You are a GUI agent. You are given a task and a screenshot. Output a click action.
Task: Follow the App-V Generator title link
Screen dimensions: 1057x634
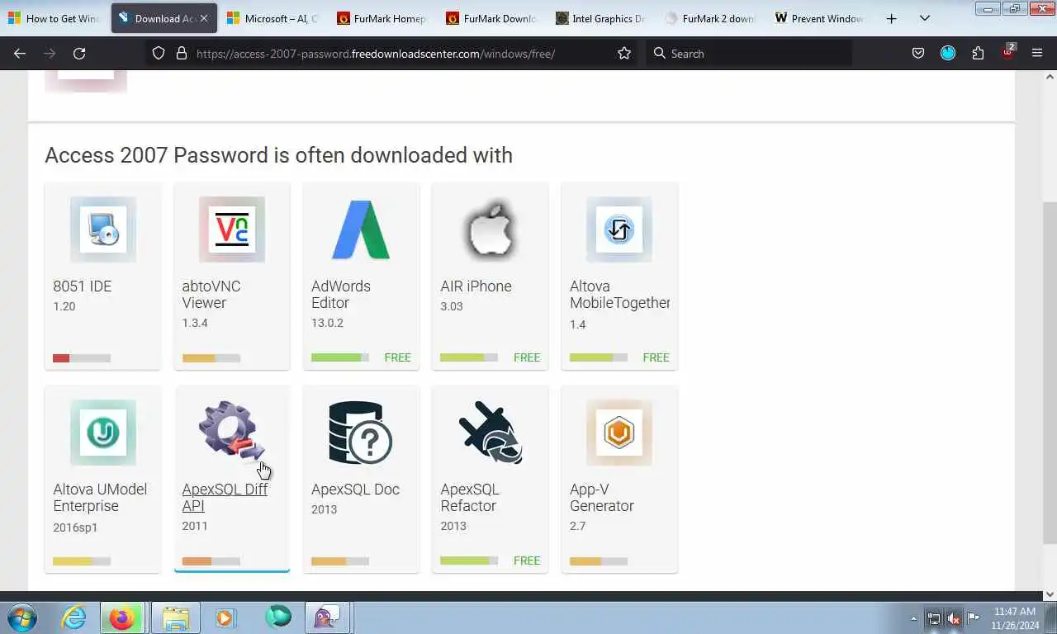click(x=602, y=498)
